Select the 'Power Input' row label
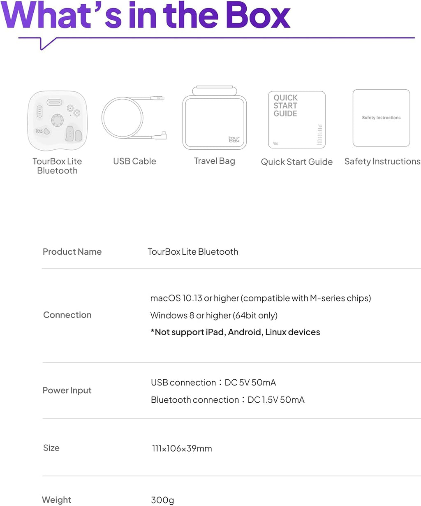421x506 pixels. click(x=67, y=390)
